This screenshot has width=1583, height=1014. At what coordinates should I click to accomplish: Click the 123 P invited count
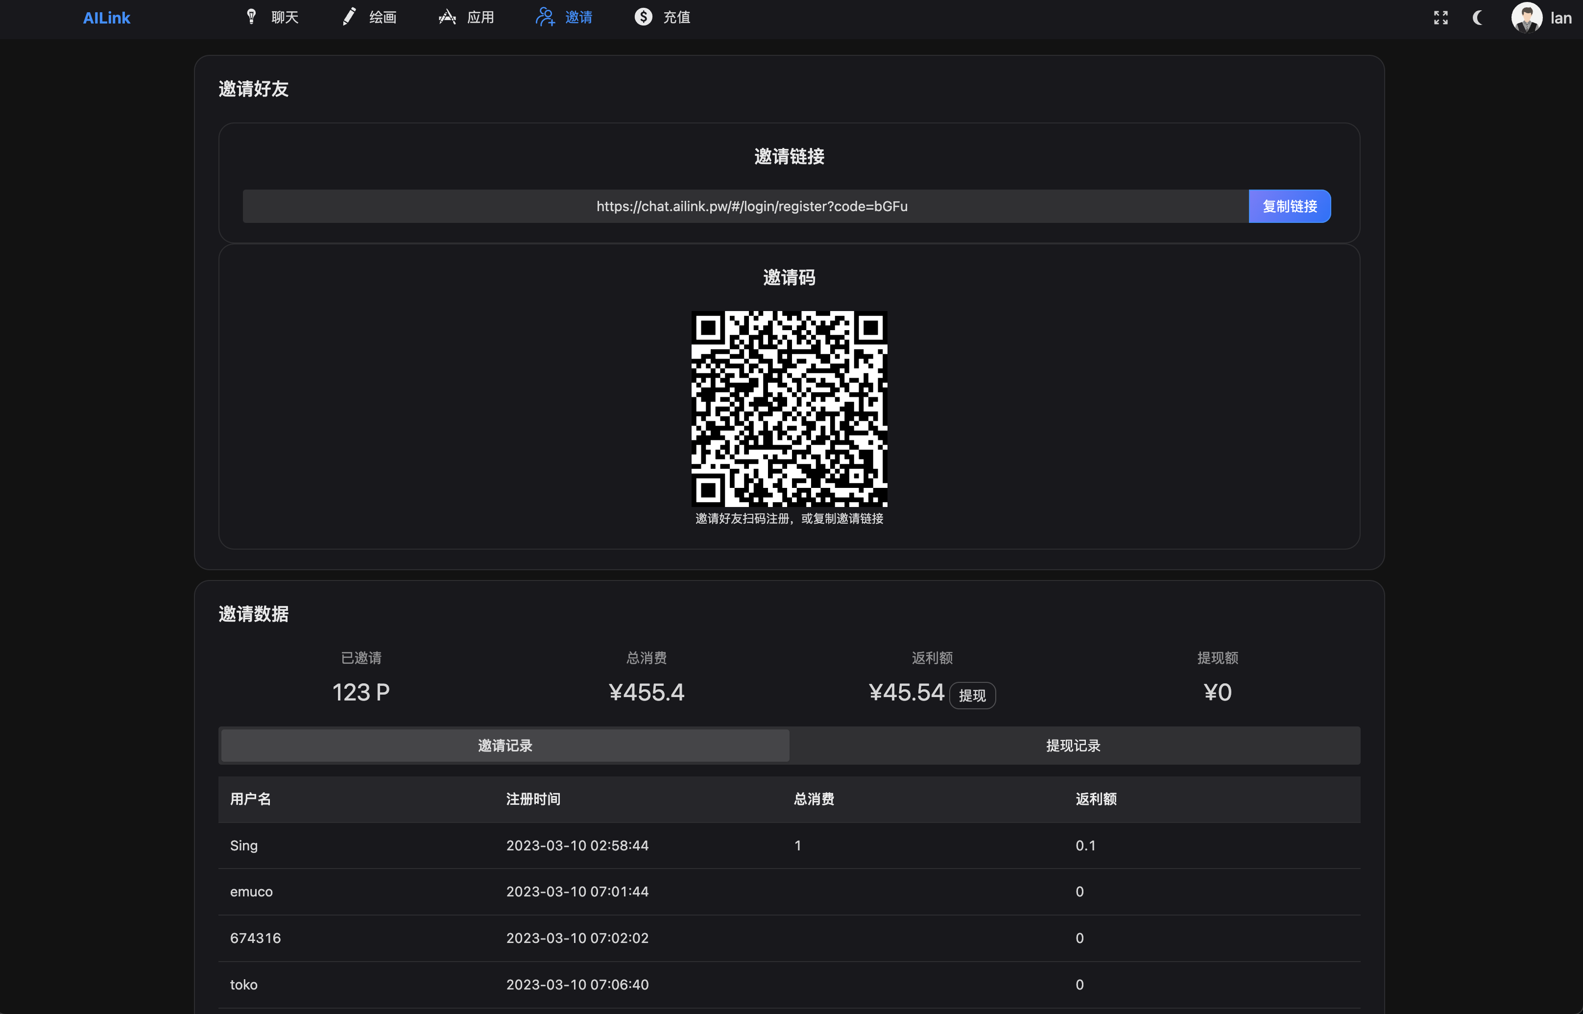[x=360, y=692]
